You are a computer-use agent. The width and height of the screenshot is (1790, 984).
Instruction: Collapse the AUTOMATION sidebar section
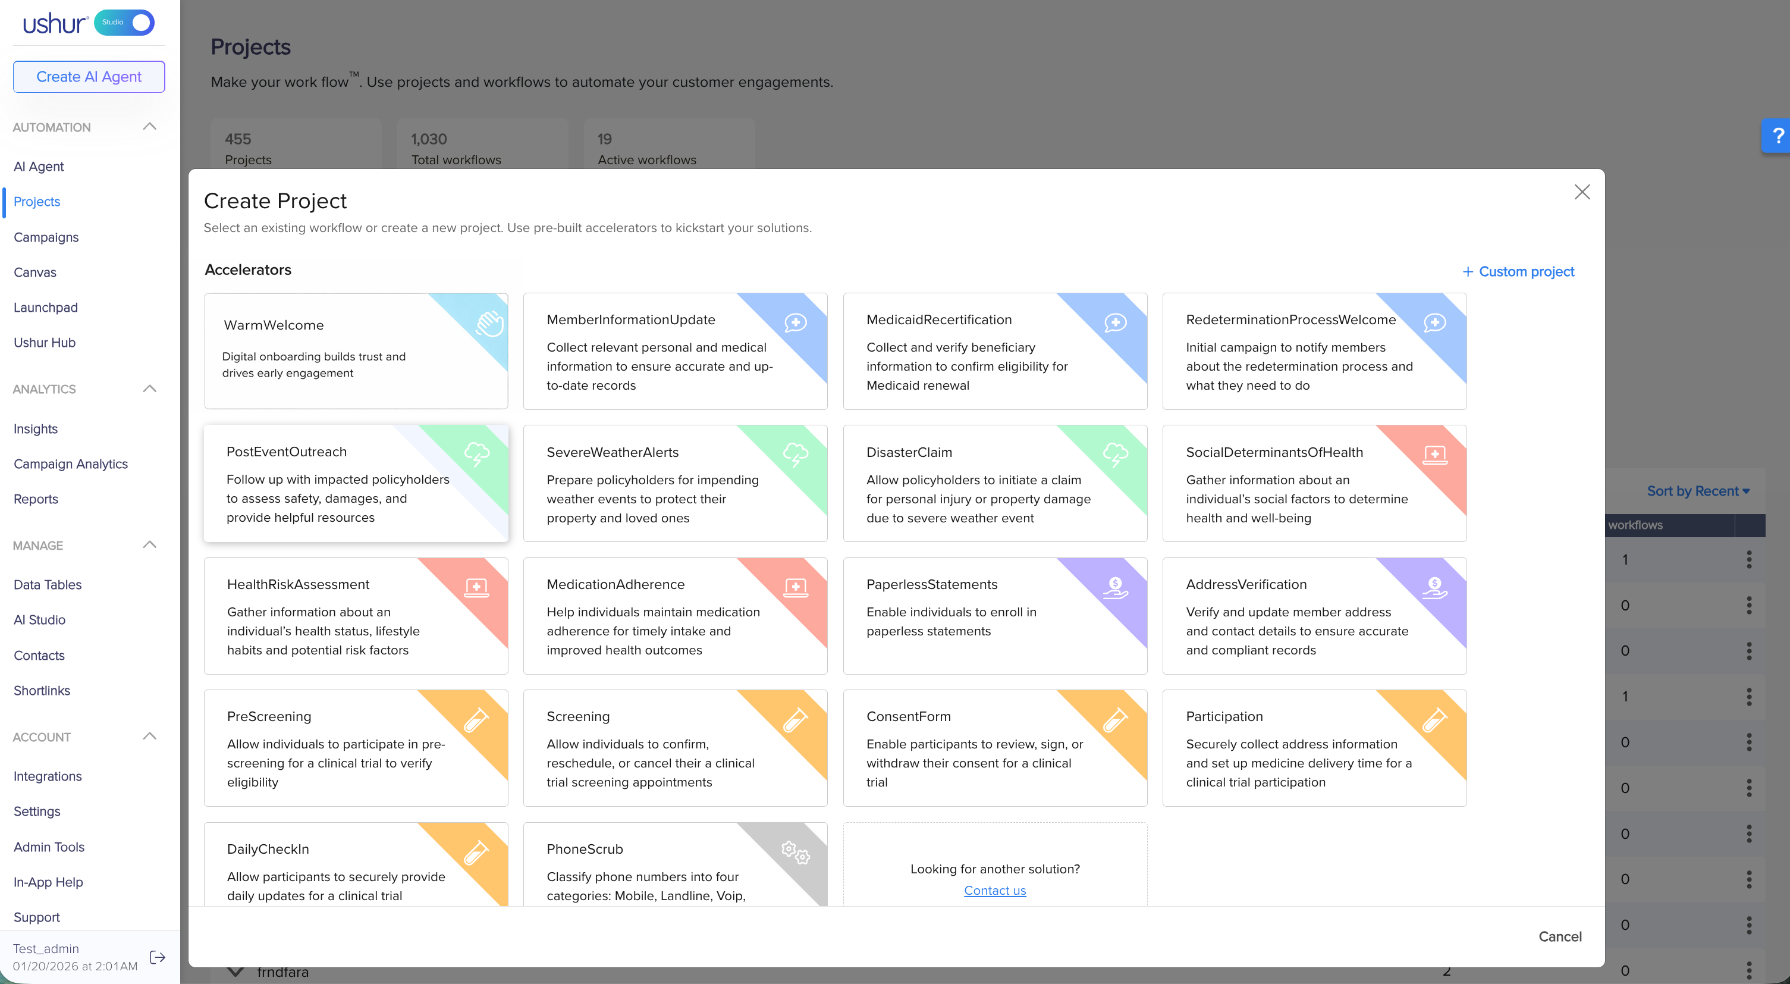149,127
